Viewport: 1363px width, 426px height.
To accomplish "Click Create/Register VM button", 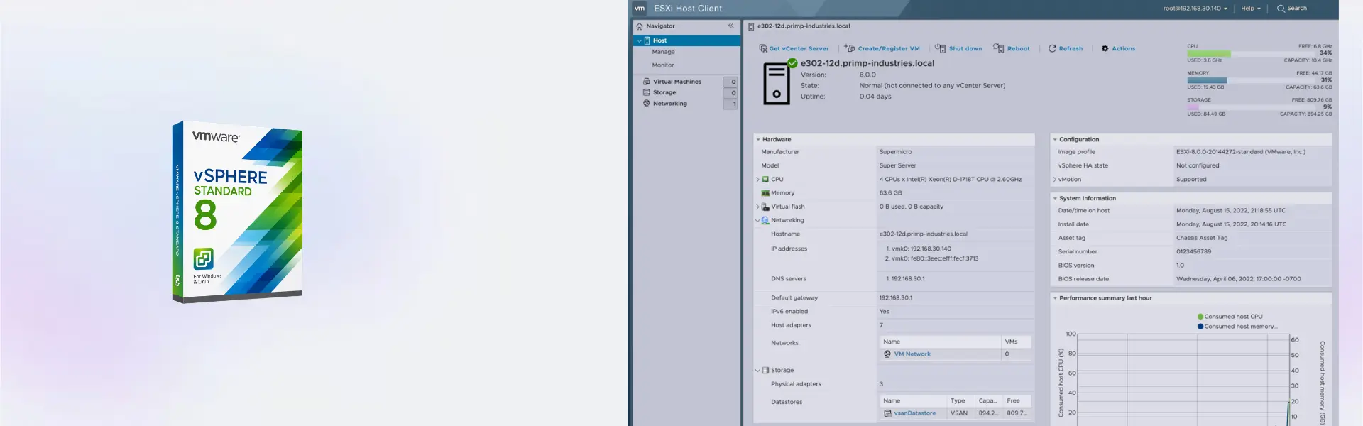I will click(882, 48).
